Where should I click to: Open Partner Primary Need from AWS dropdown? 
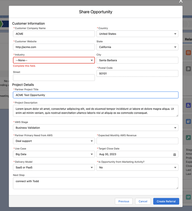tap(54, 141)
